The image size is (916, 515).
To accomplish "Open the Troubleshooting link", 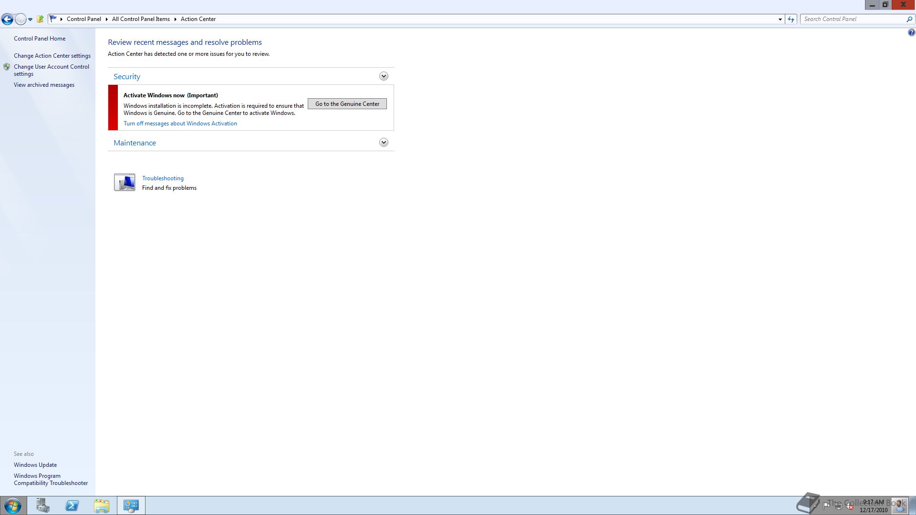I will coord(163,178).
